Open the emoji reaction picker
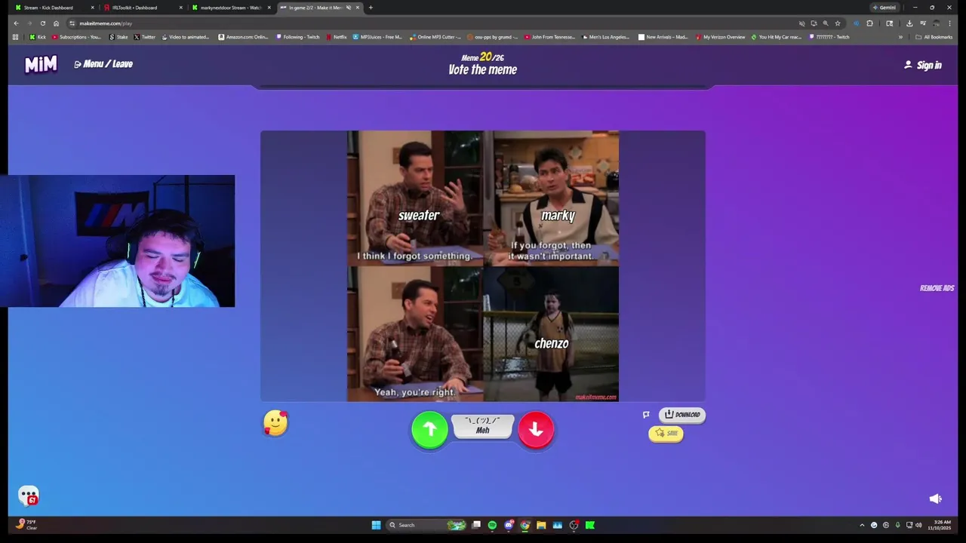 275,423
